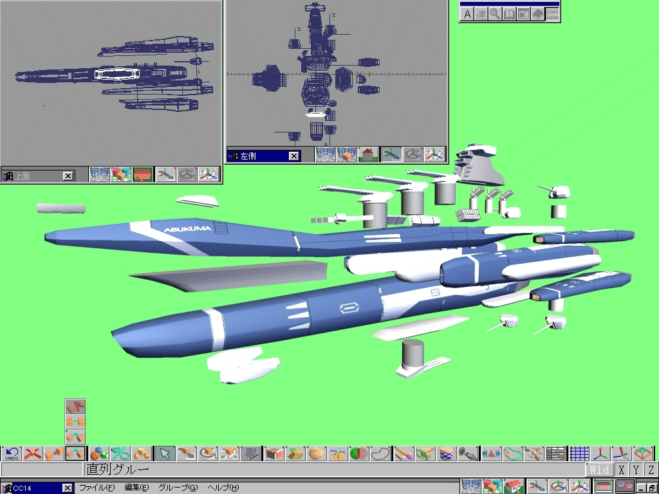Select the jointed bones tool

(x=535, y=453)
